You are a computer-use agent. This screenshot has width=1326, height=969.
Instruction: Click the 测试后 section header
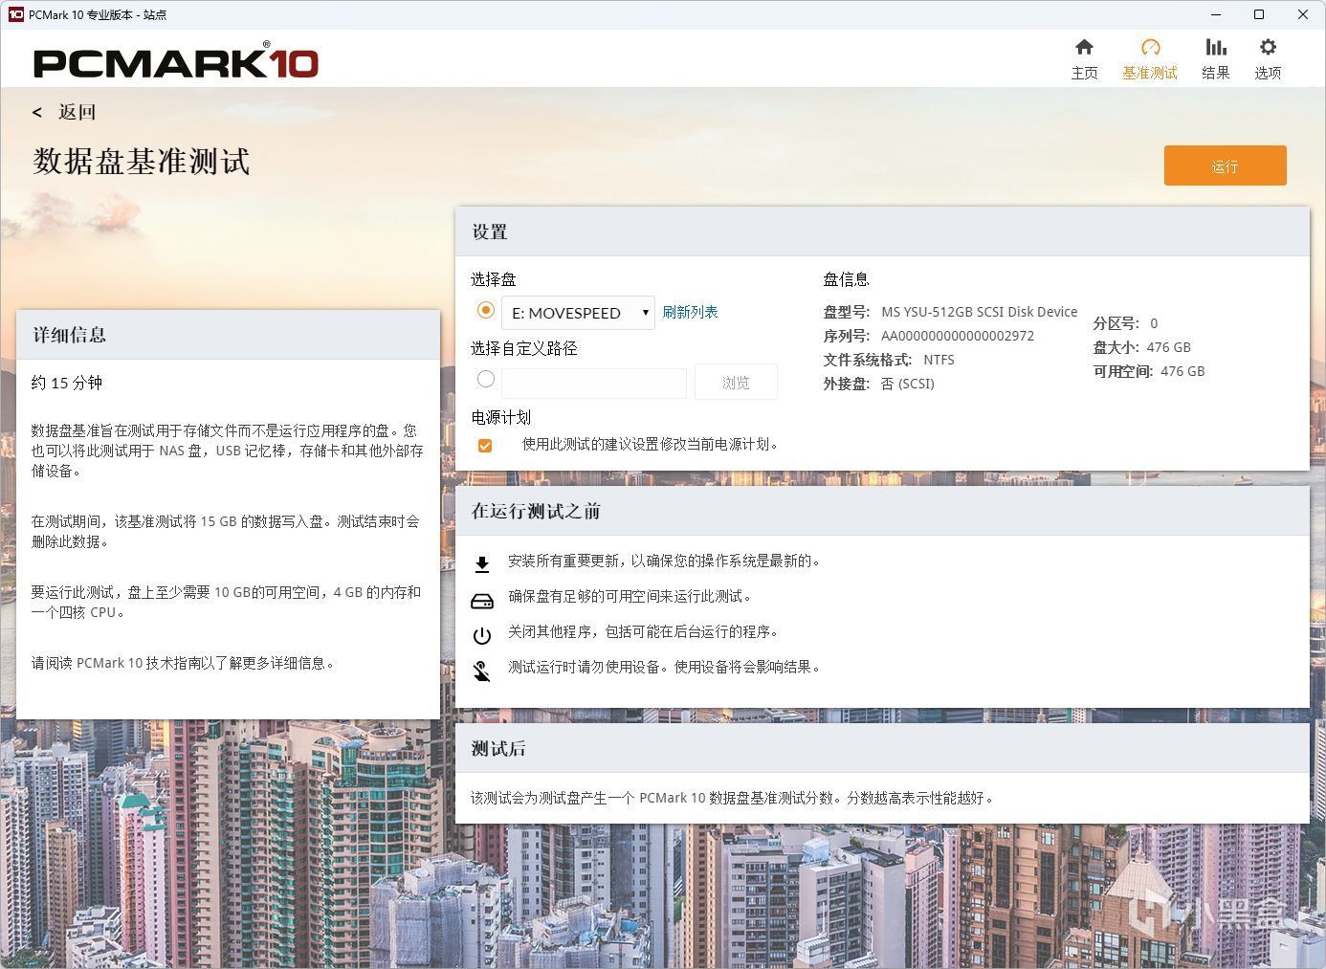882,748
